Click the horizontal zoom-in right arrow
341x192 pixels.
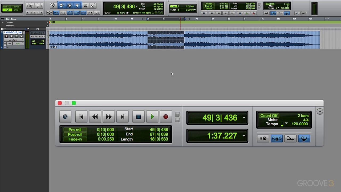tap(42, 6)
